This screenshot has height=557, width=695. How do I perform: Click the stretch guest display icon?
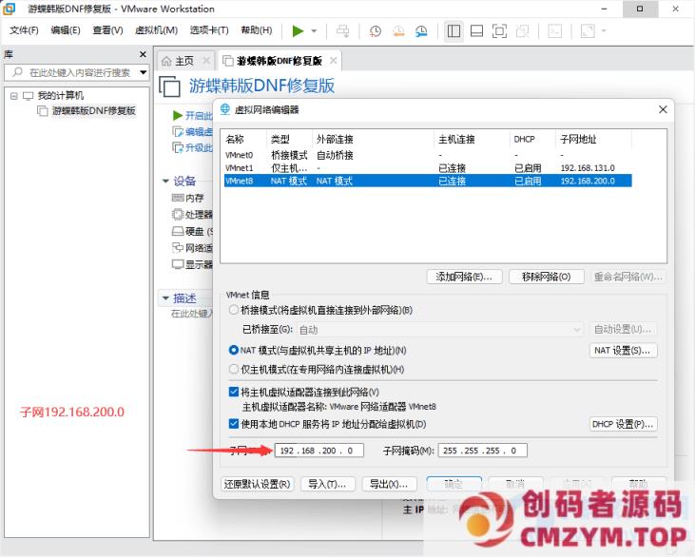[x=588, y=31]
